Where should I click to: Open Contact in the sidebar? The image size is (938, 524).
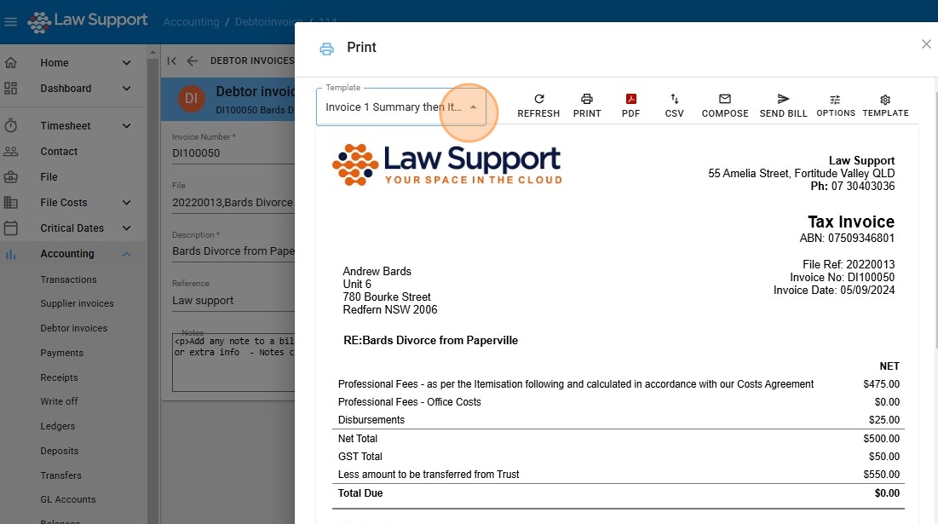pos(59,152)
